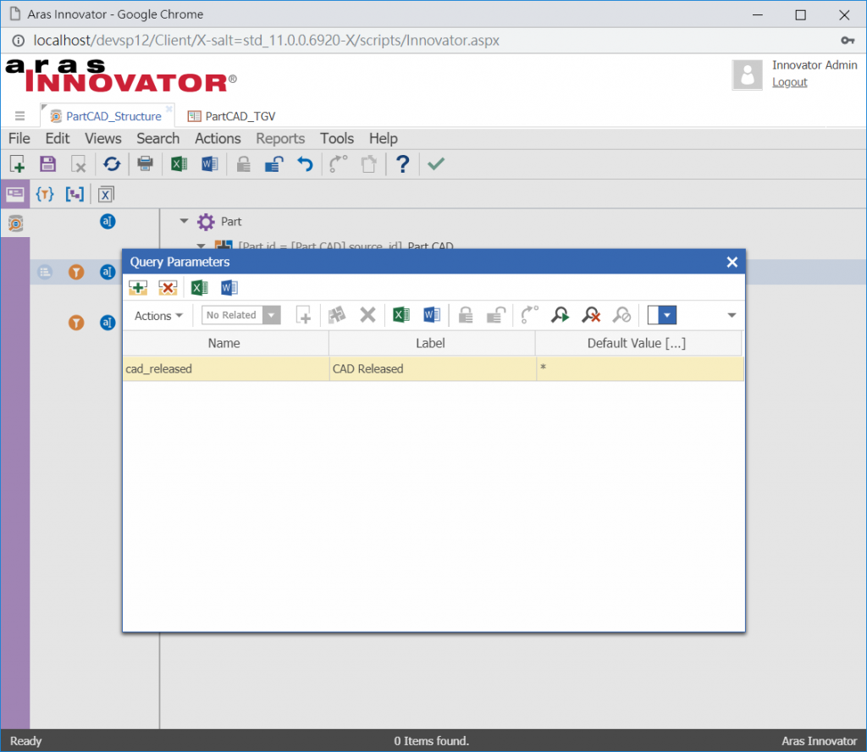This screenshot has height=752, width=867.
Task: Click the Delete item icon in main toolbar
Action: click(79, 164)
